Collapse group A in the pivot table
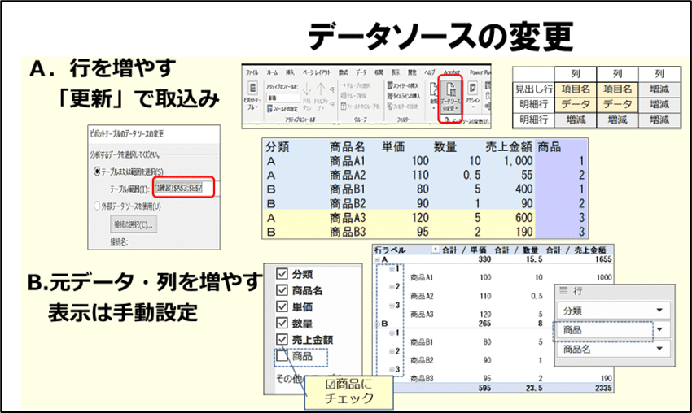The height and width of the screenshot is (413, 692). (x=378, y=259)
